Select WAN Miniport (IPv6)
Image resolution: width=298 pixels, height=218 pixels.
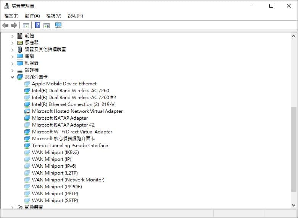click(54, 166)
